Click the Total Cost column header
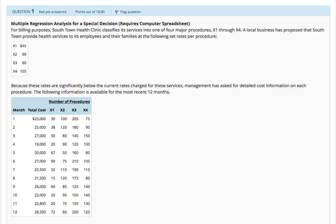This screenshot has width=336, height=224. [x=37, y=110]
